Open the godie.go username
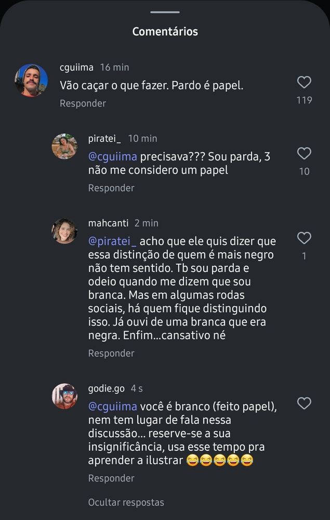Screen dimensions: 330x520 point(107,388)
